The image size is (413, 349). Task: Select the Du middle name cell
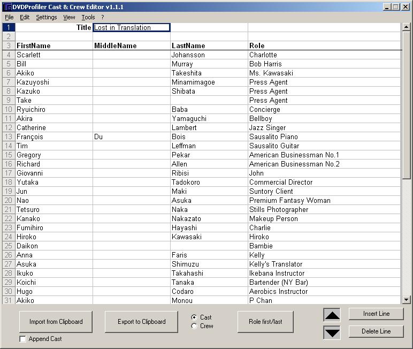132,137
